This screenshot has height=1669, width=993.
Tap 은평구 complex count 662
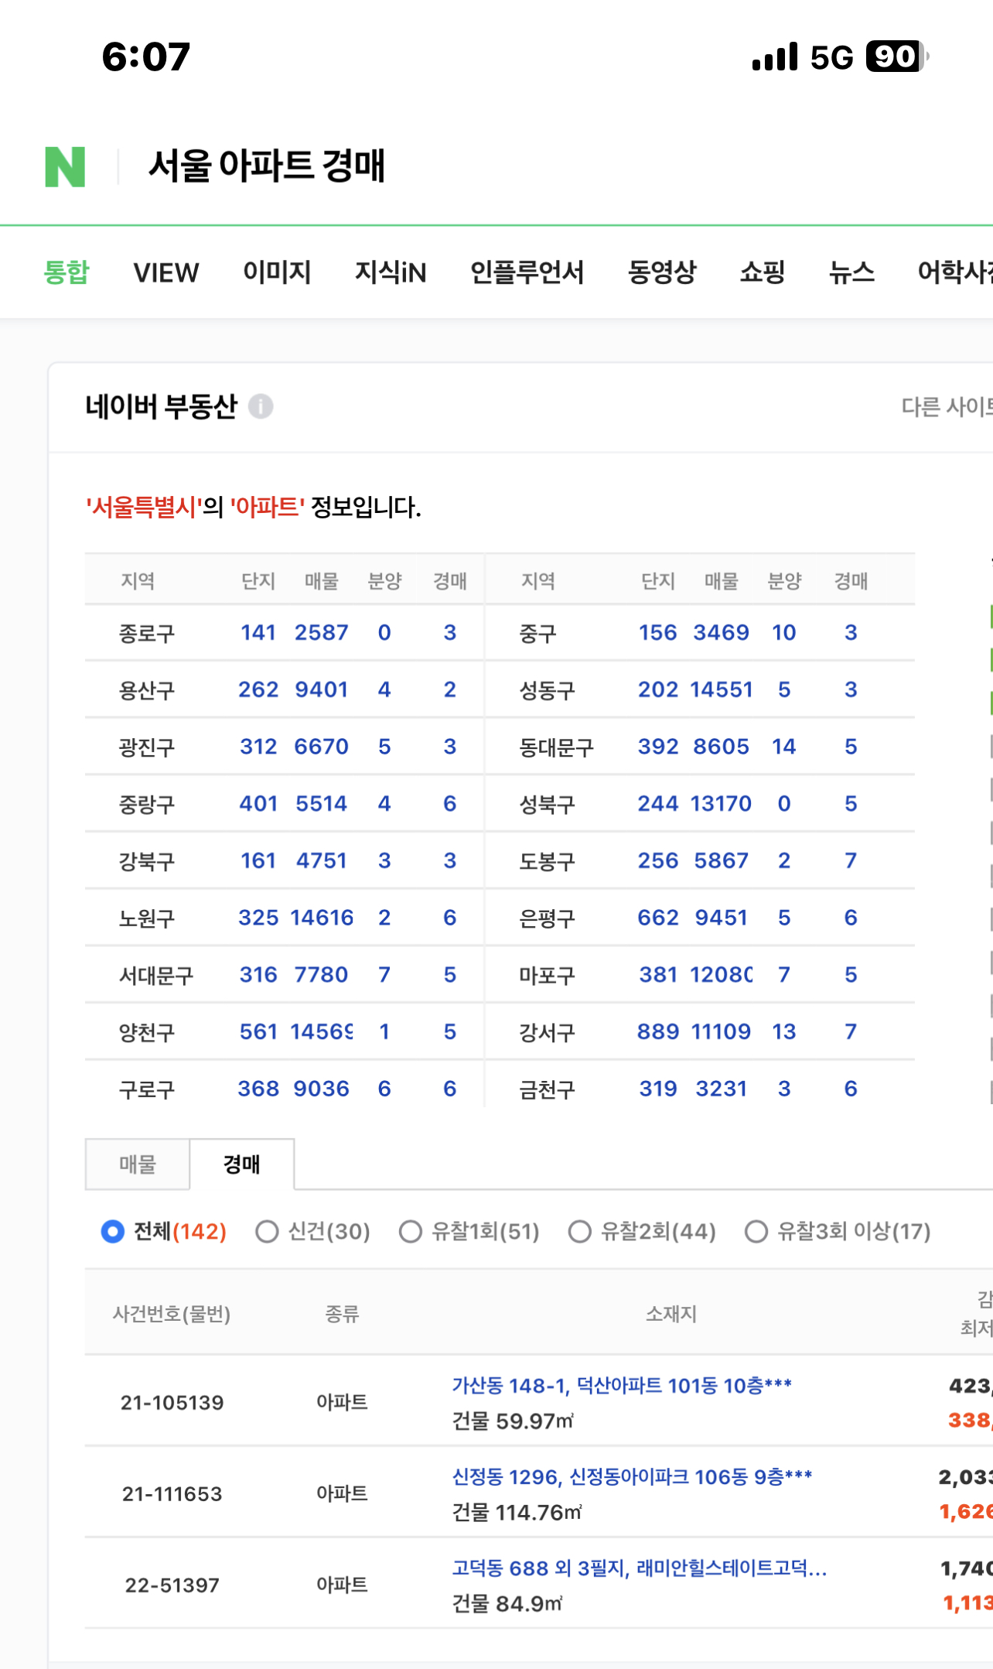click(x=658, y=918)
